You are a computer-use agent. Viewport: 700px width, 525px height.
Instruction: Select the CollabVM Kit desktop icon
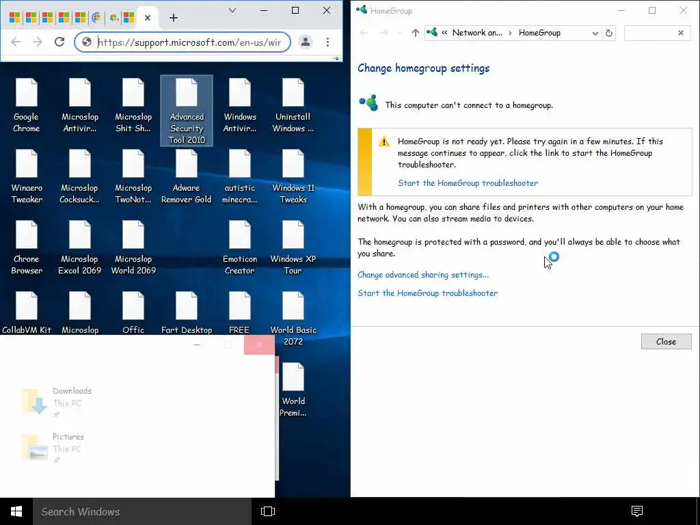pos(27,313)
